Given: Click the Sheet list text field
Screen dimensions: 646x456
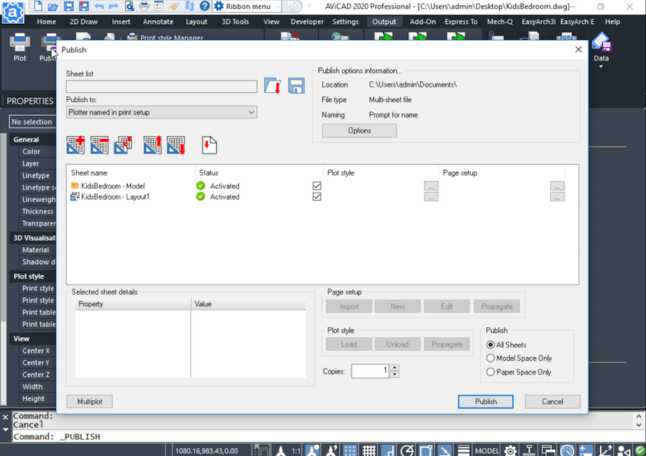Looking at the screenshot, I should [161, 87].
